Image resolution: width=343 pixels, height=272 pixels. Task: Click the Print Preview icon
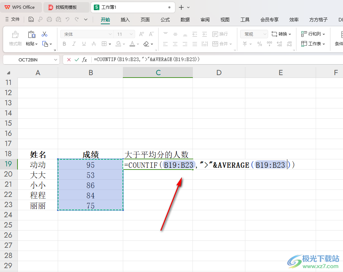coord(58,20)
